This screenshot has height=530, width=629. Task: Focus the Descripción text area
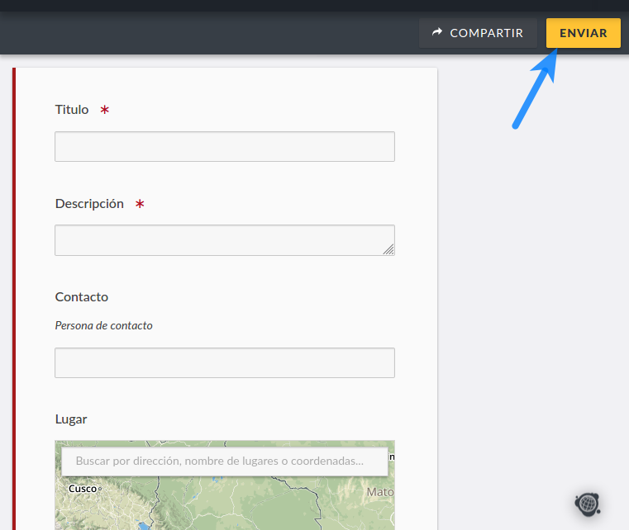tap(225, 240)
